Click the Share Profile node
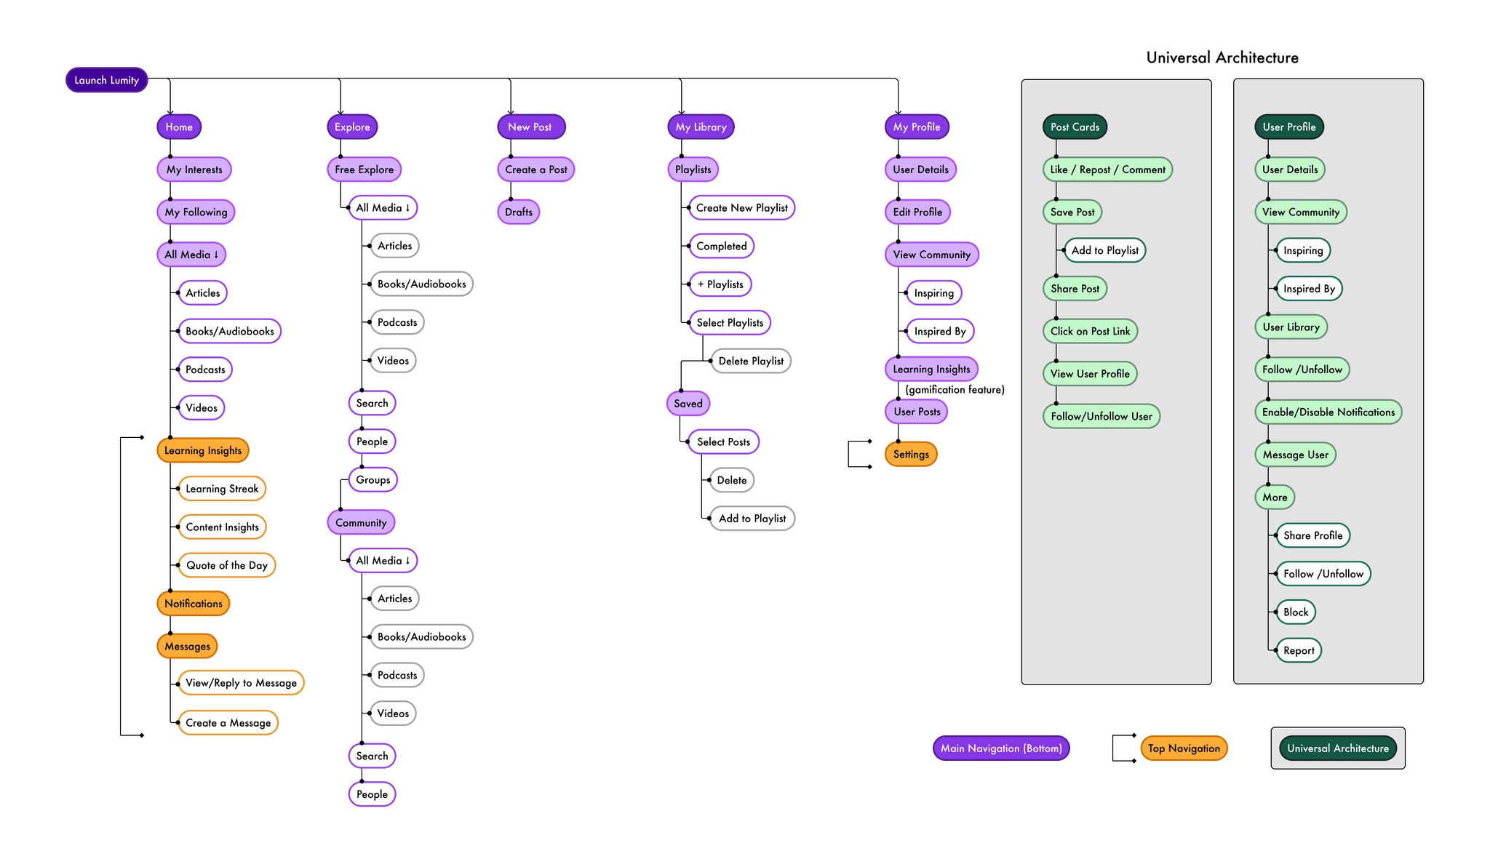The width and height of the screenshot is (1490, 851). (1313, 535)
